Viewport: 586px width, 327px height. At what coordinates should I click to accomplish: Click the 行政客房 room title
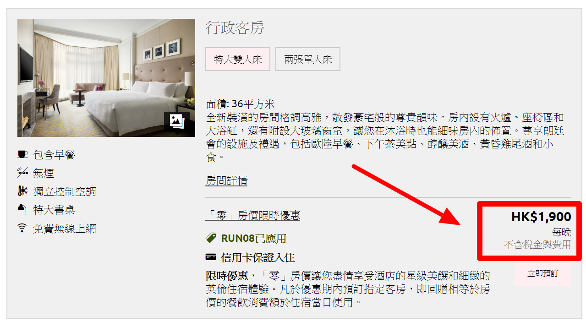pos(235,28)
